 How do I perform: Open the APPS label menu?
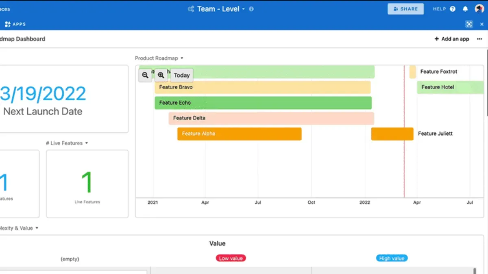tap(19, 24)
